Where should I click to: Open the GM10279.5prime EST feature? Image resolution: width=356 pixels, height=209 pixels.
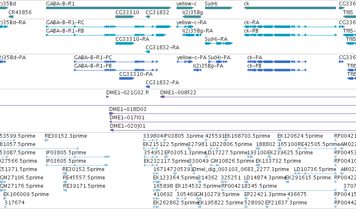198,199
